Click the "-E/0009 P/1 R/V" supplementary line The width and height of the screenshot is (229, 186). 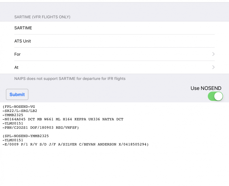click(76, 144)
